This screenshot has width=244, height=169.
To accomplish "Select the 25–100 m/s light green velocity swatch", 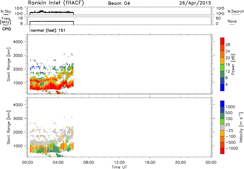I will (222, 121).
